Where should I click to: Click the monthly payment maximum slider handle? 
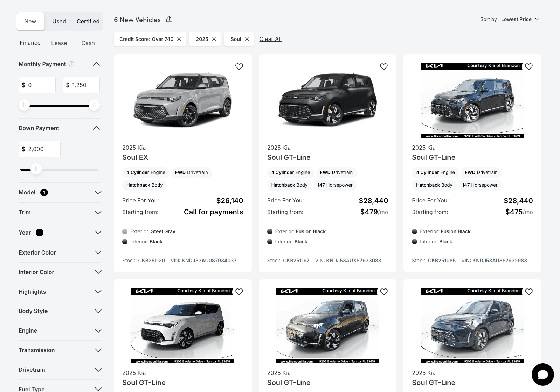94,105
